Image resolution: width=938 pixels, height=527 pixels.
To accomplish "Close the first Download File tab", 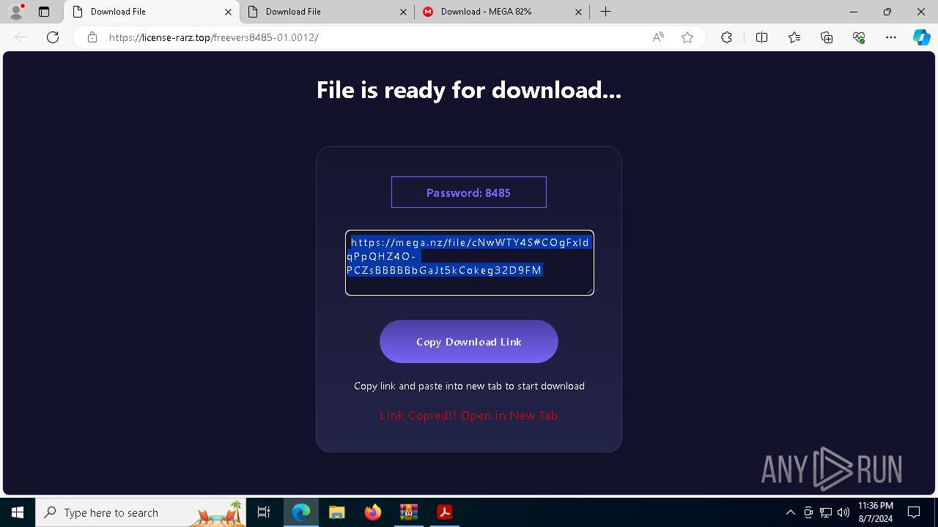I will click(x=228, y=12).
